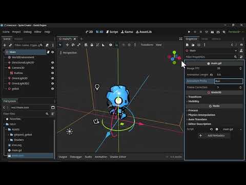Open the Shader Editor bottom panel

click(x=118, y=157)
